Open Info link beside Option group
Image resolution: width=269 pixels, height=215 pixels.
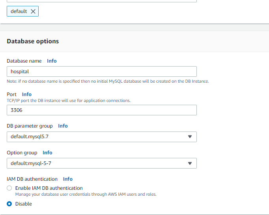click(x=47, y=152)
